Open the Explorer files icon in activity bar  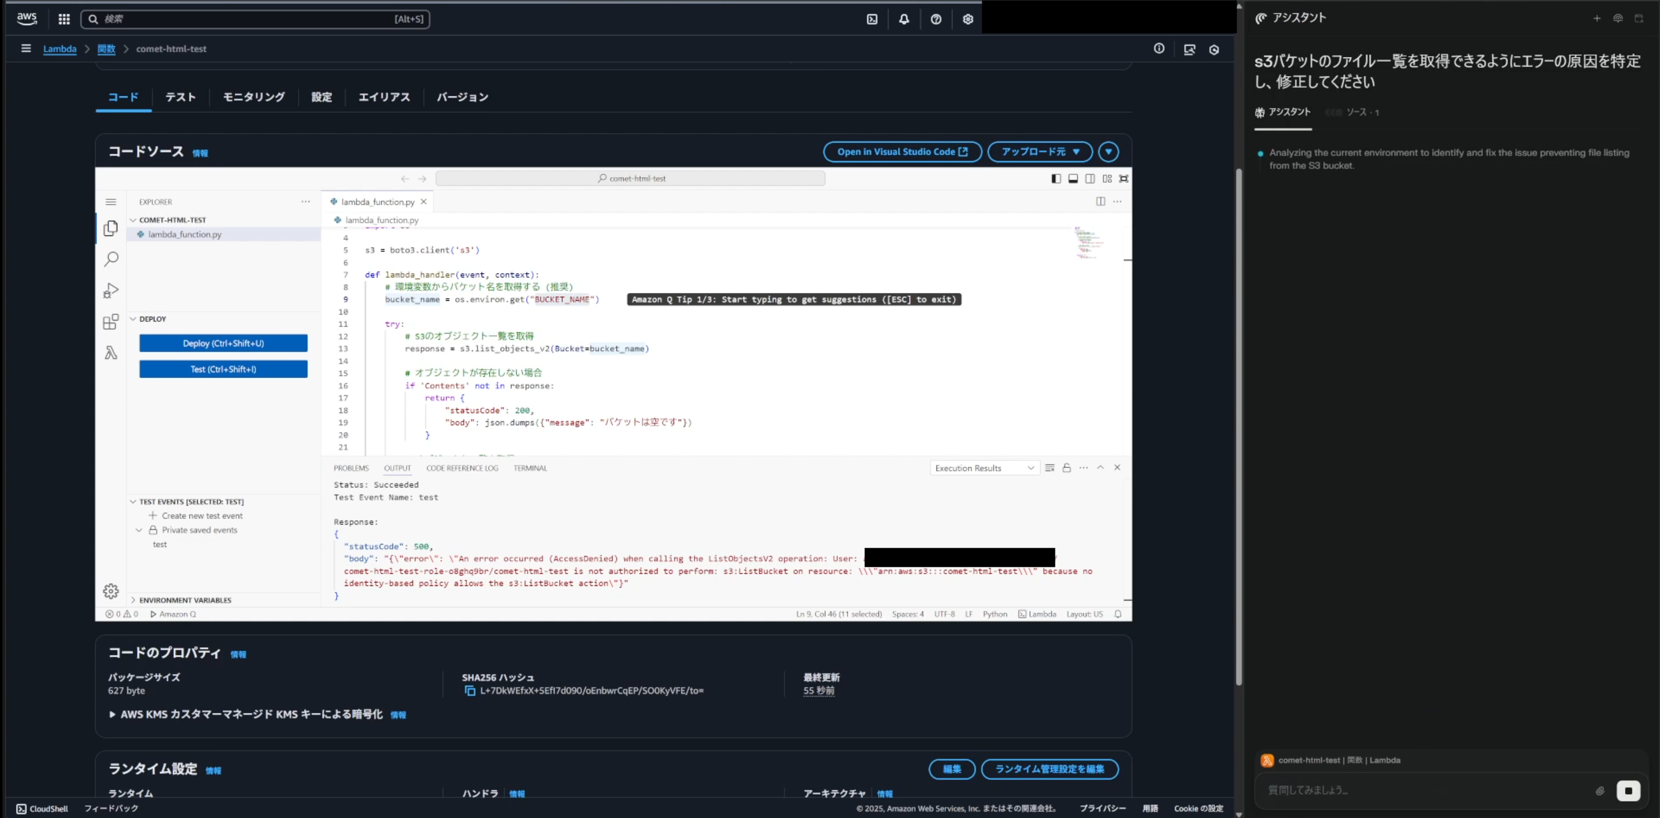[x=111, y=229]
